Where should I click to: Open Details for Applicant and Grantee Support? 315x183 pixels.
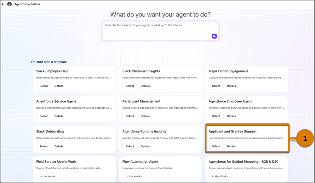231,146
